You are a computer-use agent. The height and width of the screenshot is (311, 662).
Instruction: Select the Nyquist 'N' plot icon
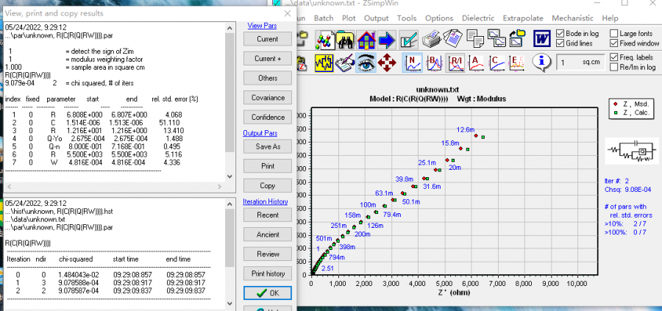click(413, 64)
